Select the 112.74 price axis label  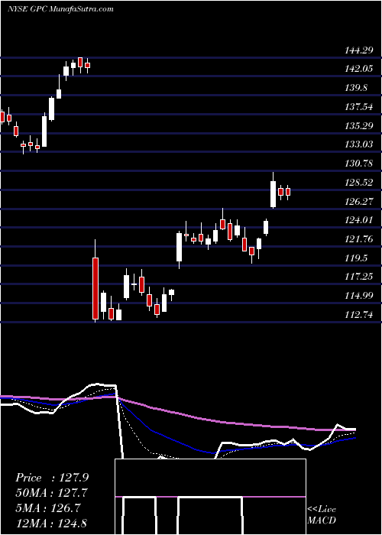tap(358, 315)
